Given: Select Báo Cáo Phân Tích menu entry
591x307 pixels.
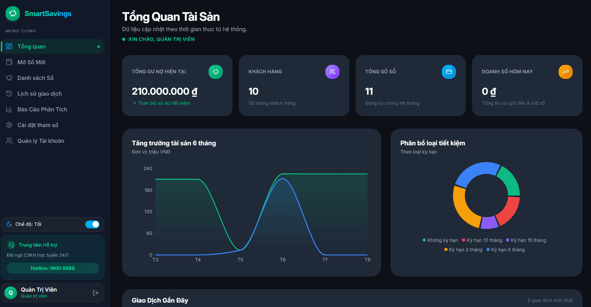Looking at the screenshot, I should click(x=53, y=109).
